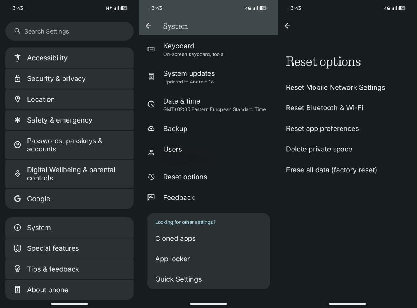417x308 pixels.
Task: Open Safety & emergency settings
Action: [x=69, y=120]
